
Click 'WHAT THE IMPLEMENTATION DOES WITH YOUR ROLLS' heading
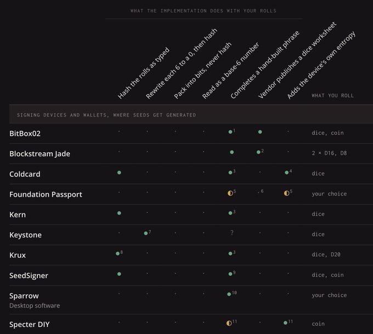pos(204,11)
